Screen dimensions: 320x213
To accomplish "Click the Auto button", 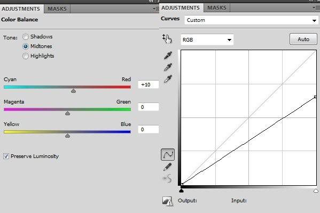I will (303, 39).
